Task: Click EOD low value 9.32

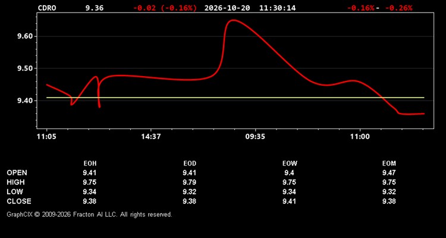Action: pos(190,192)
